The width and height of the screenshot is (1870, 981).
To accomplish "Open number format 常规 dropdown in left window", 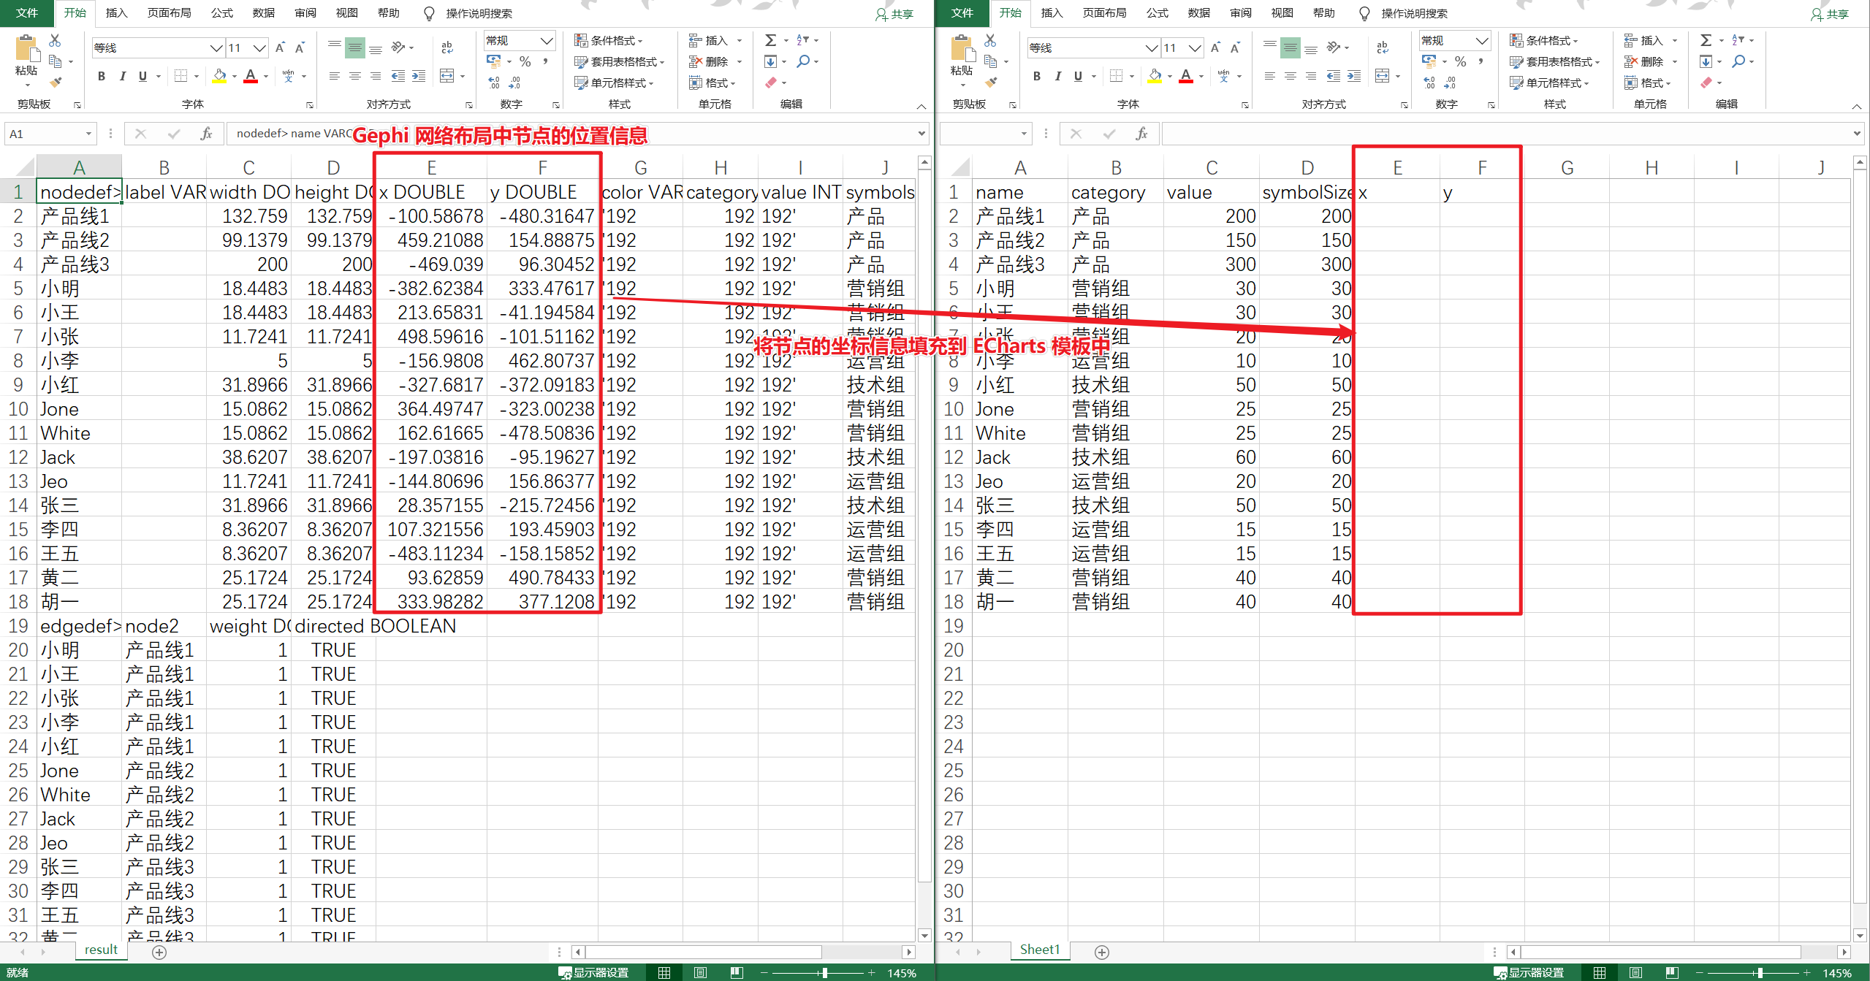I will [x=547, y=40].
